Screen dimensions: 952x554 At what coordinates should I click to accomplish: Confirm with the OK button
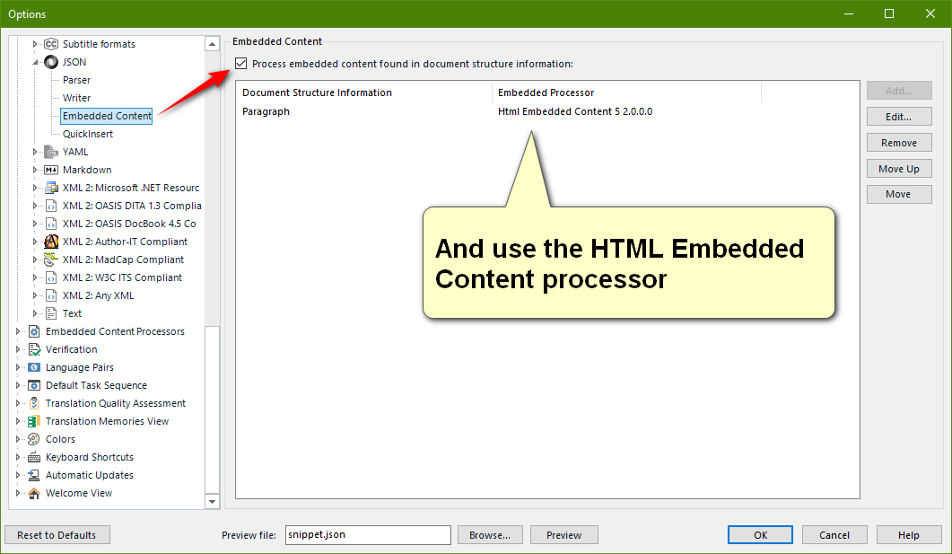tap(760, 535)
